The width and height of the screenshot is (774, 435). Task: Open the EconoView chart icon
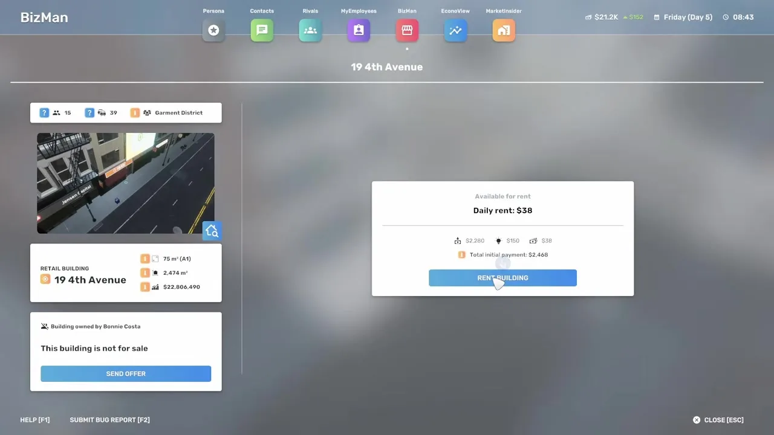pos(455,30)
